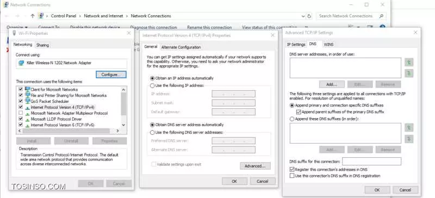Toggle Internet Protocol Version 4 checkbox
This screenshot has width=435, height=198.
(21, 107)
